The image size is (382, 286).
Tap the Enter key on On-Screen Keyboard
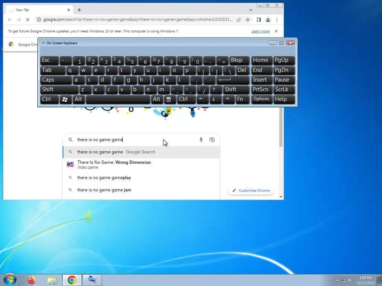pos(233,80)
